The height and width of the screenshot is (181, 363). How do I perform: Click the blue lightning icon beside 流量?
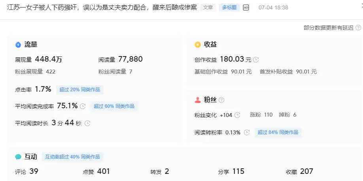[18, 45]
